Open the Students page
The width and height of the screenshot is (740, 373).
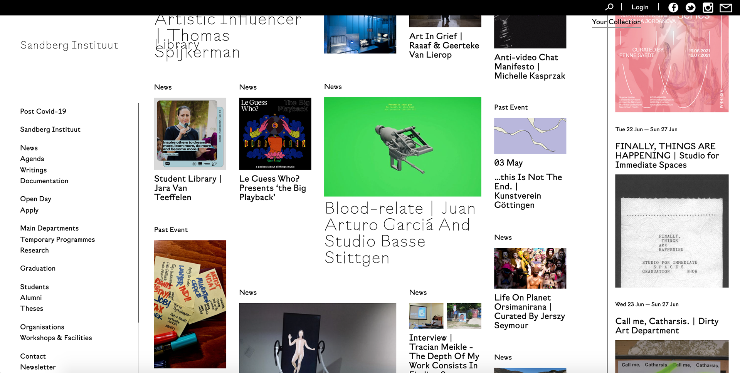tap(34, 287)
